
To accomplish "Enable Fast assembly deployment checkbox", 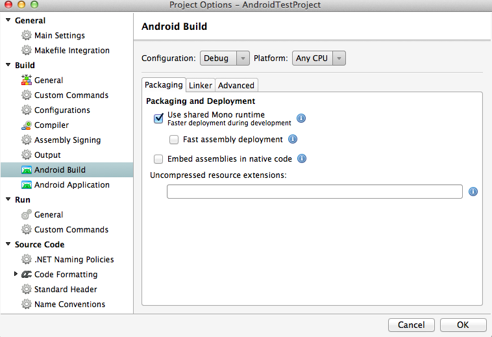I will [x=174, y=140].
